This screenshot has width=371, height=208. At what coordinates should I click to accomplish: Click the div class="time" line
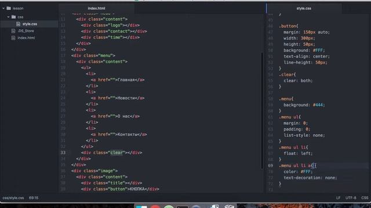tap(110, 37)
